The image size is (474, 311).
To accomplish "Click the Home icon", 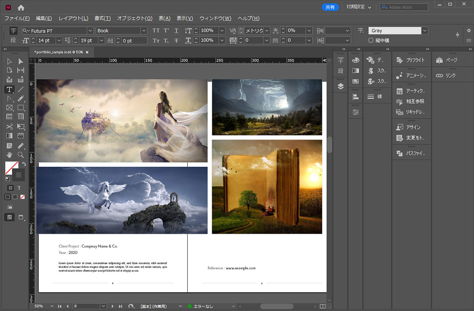I will 21,7.
